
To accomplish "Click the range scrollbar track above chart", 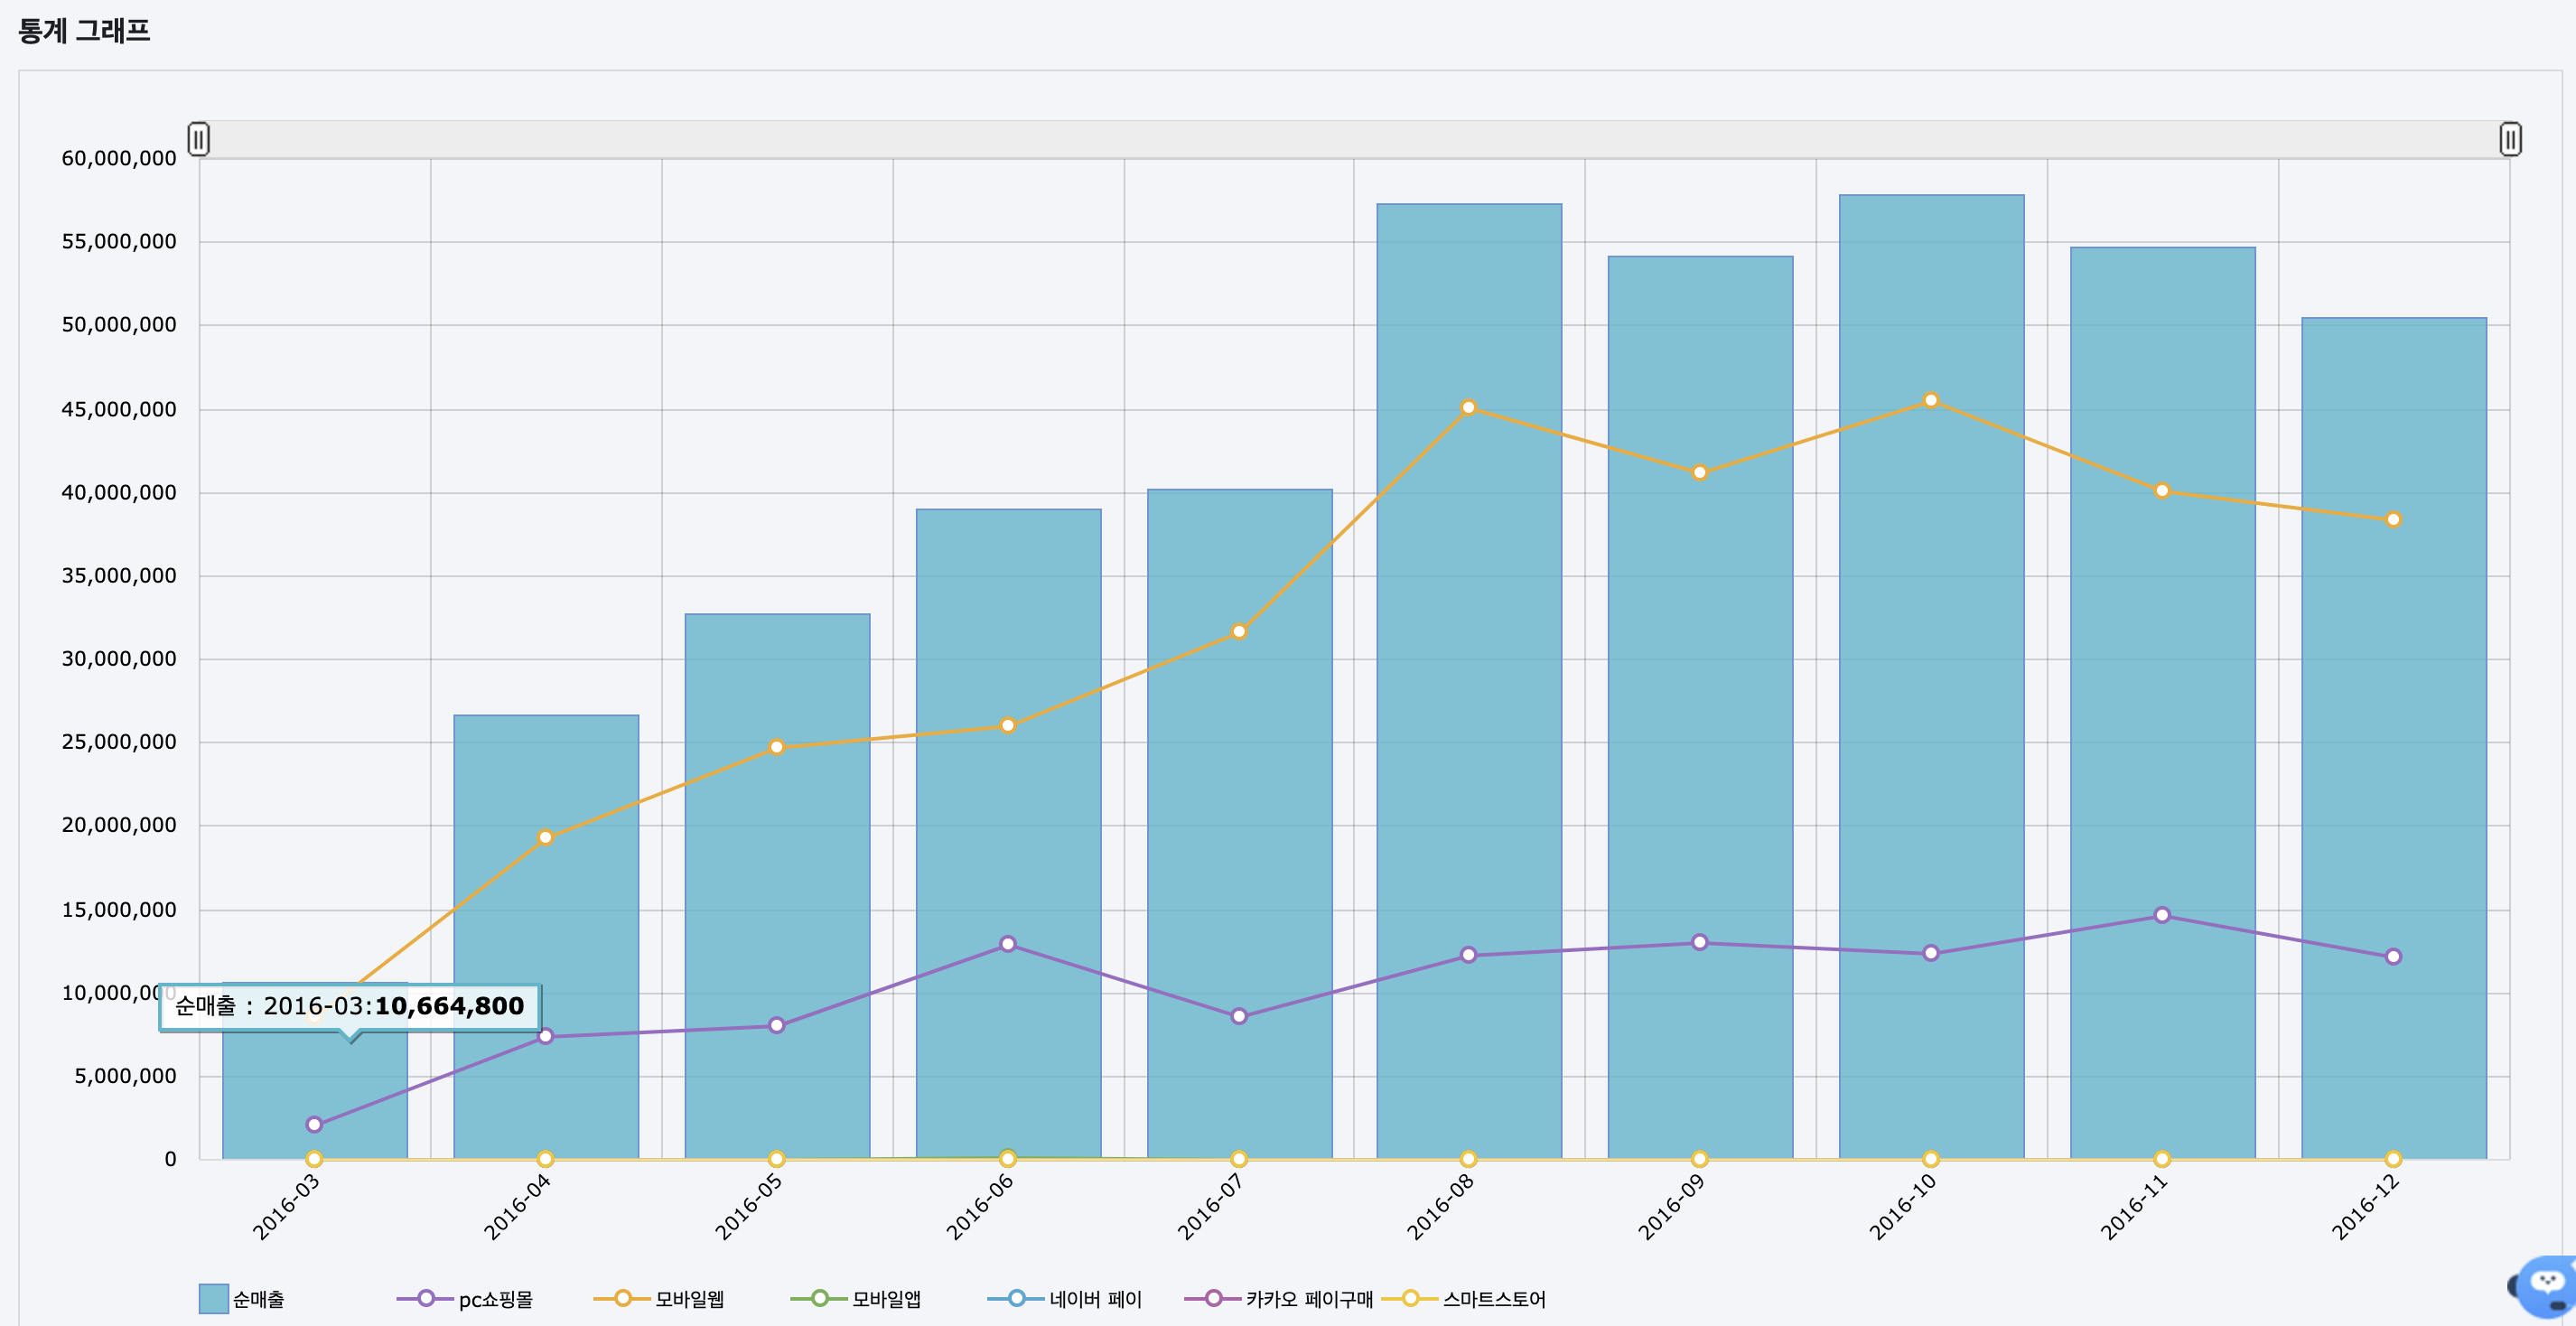I will tap(1354, 139).
